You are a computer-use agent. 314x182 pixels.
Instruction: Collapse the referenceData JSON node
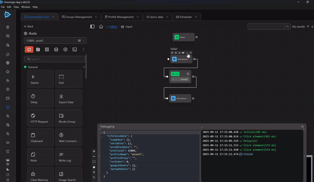(101, 136)
